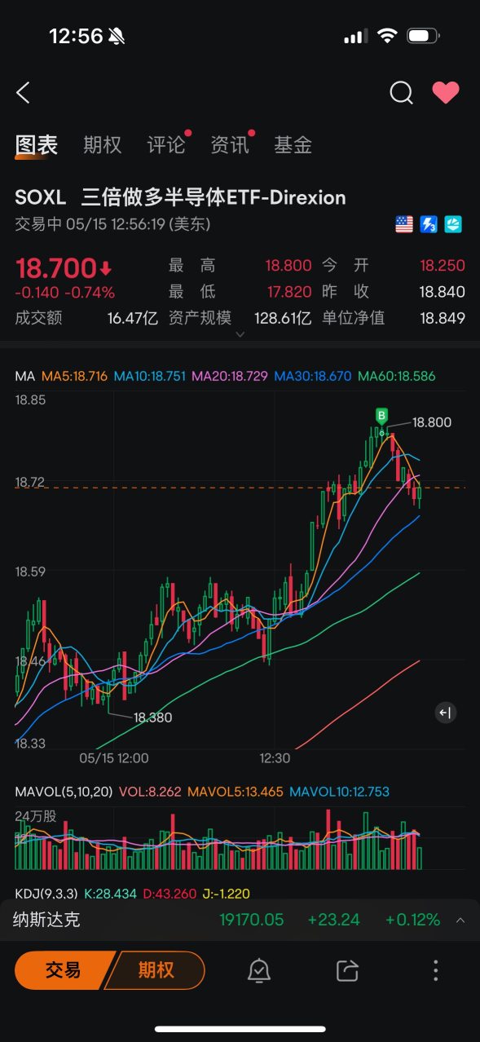Tap the 资产规模 128.61亿 value
480x1042 pixels.
click(x=282, y=318)
